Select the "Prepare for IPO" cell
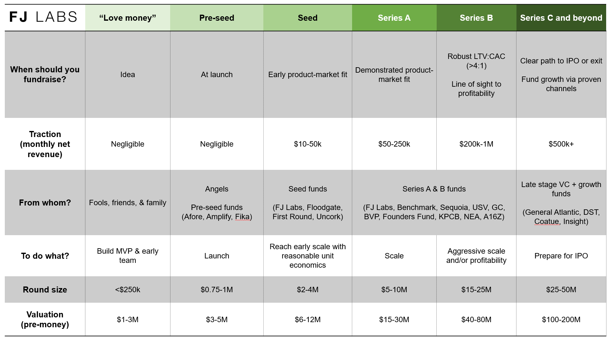The width and height of the screenshot is (610, 340). [x=561, y=256]
